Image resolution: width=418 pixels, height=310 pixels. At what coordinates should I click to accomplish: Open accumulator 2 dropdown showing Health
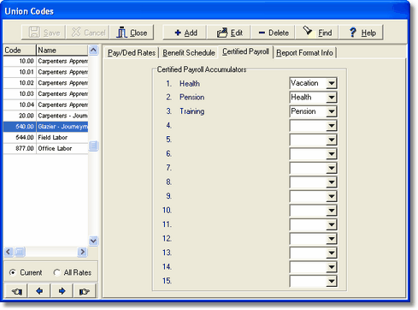click(x=332, y=98)
